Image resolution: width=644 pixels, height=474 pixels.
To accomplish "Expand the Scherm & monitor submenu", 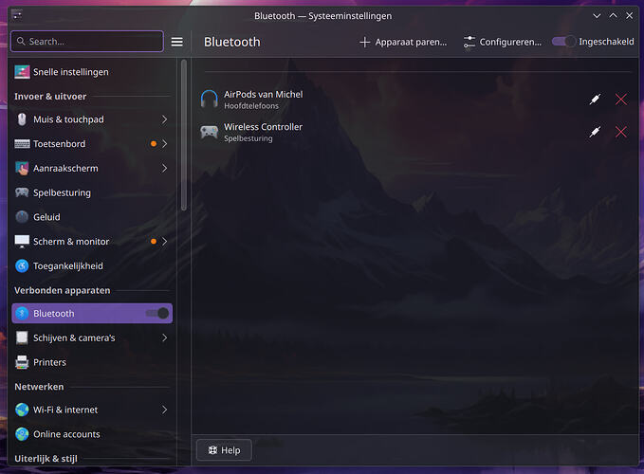I will point(164,242).
